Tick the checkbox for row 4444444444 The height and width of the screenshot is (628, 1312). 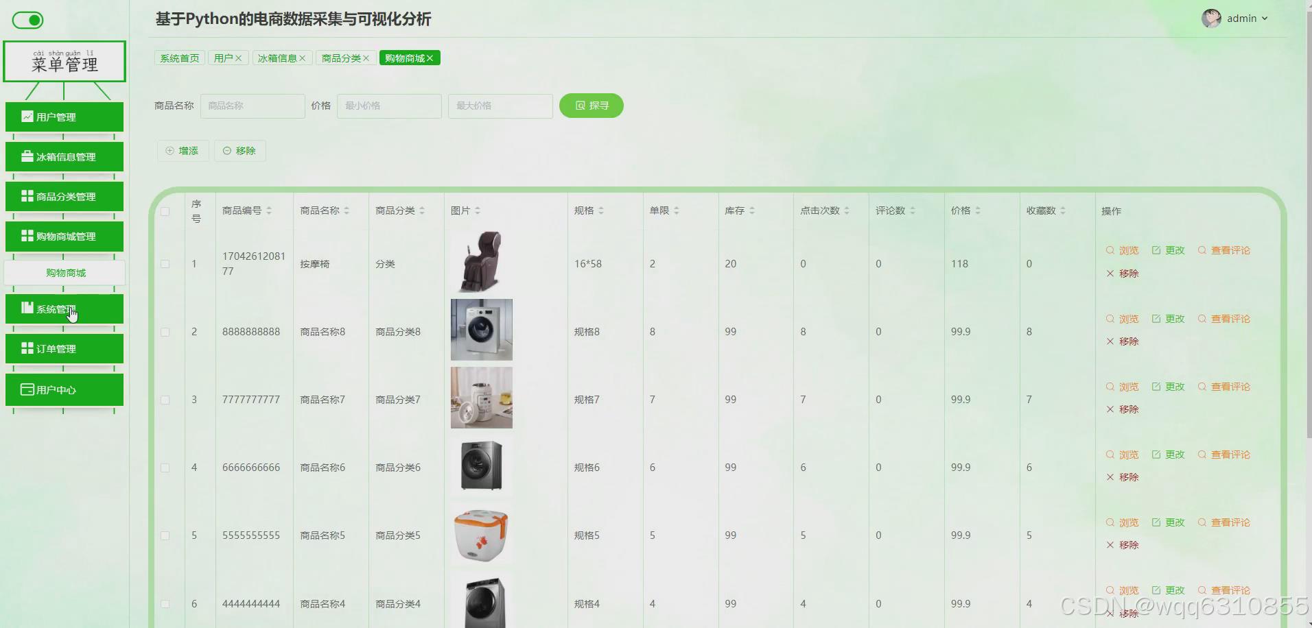tap(165, 604)
